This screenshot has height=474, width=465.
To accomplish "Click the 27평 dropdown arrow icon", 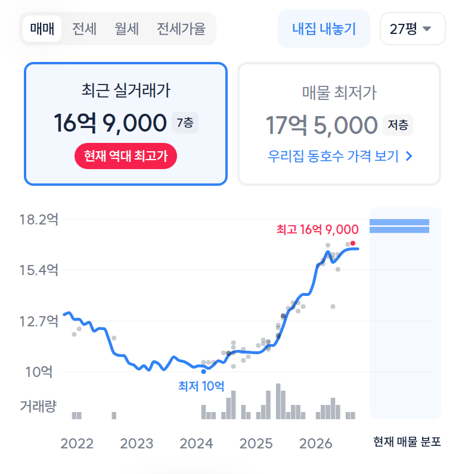I will 427,29.
